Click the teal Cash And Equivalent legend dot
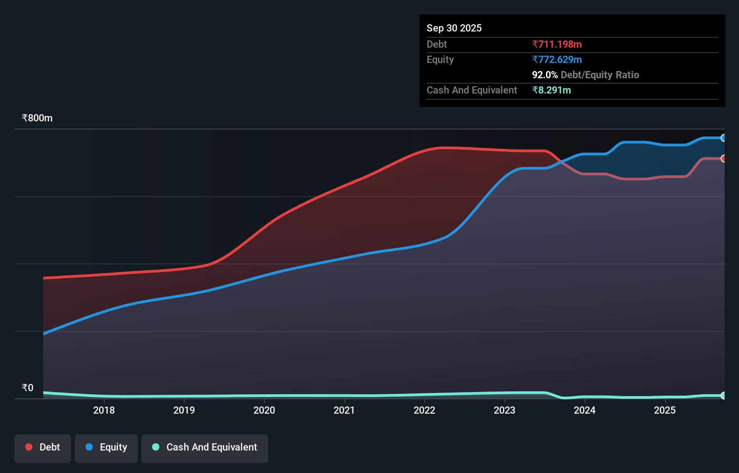Image resolution: width=739 pixels, height=473 pixels. [155, 447]
